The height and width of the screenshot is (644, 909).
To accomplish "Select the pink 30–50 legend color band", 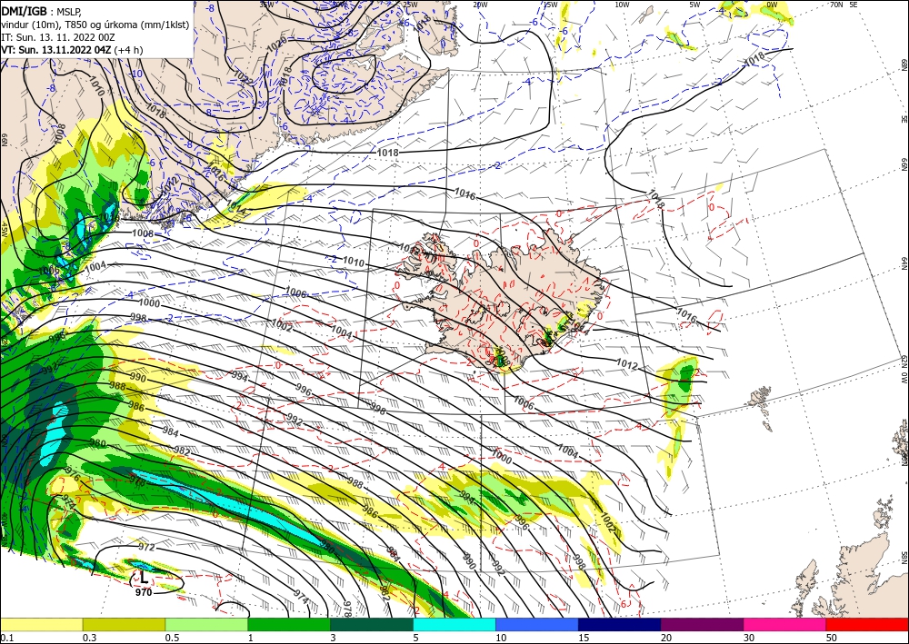I will click(785, 624).
